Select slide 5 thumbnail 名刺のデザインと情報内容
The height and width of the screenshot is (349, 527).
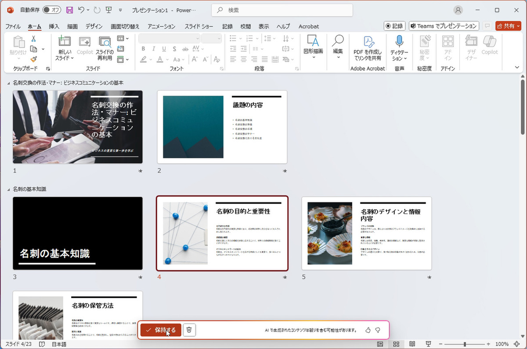pyautogui.click(x=366, y=233)
